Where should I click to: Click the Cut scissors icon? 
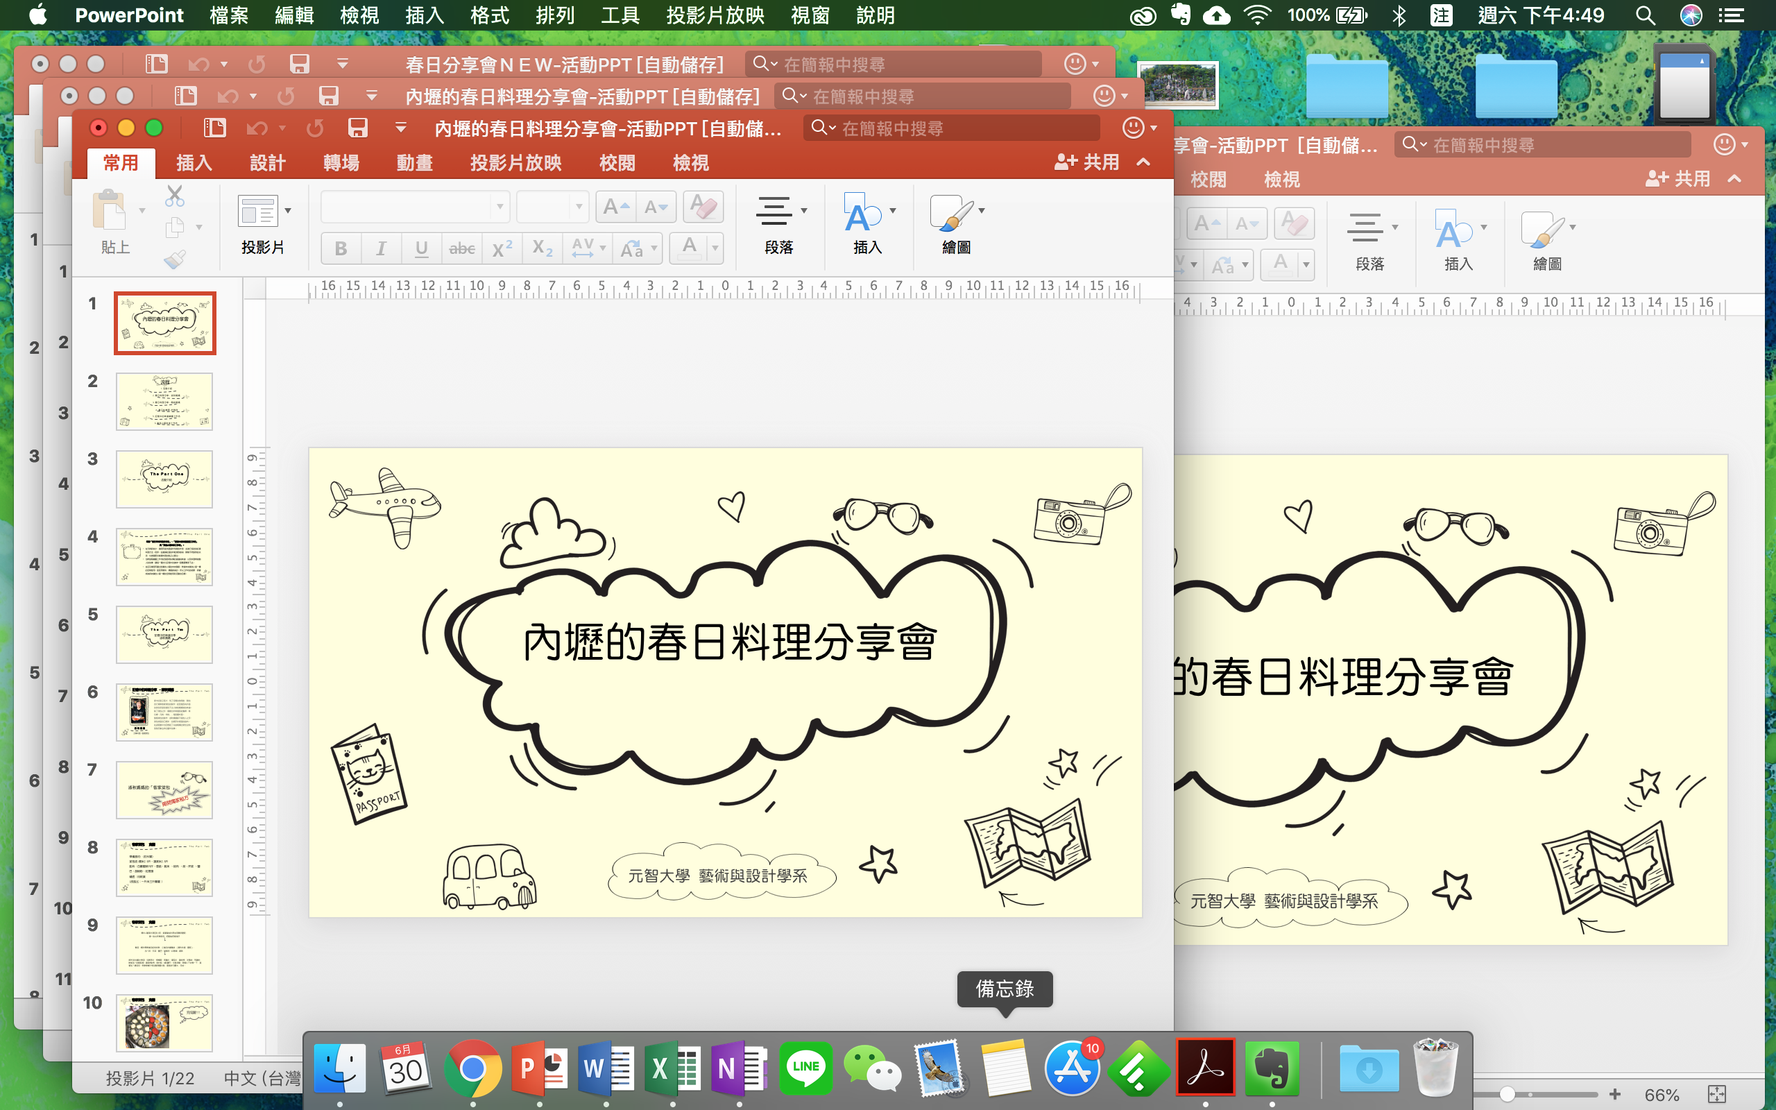pyautogui.click(x=175, y=196)
